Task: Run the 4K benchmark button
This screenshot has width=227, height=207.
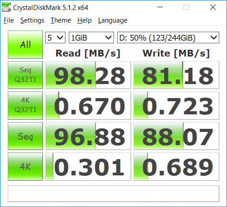Action: click(x=25, y=166)
